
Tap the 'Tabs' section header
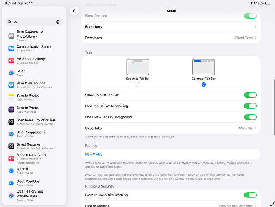[x=89, y=53]
